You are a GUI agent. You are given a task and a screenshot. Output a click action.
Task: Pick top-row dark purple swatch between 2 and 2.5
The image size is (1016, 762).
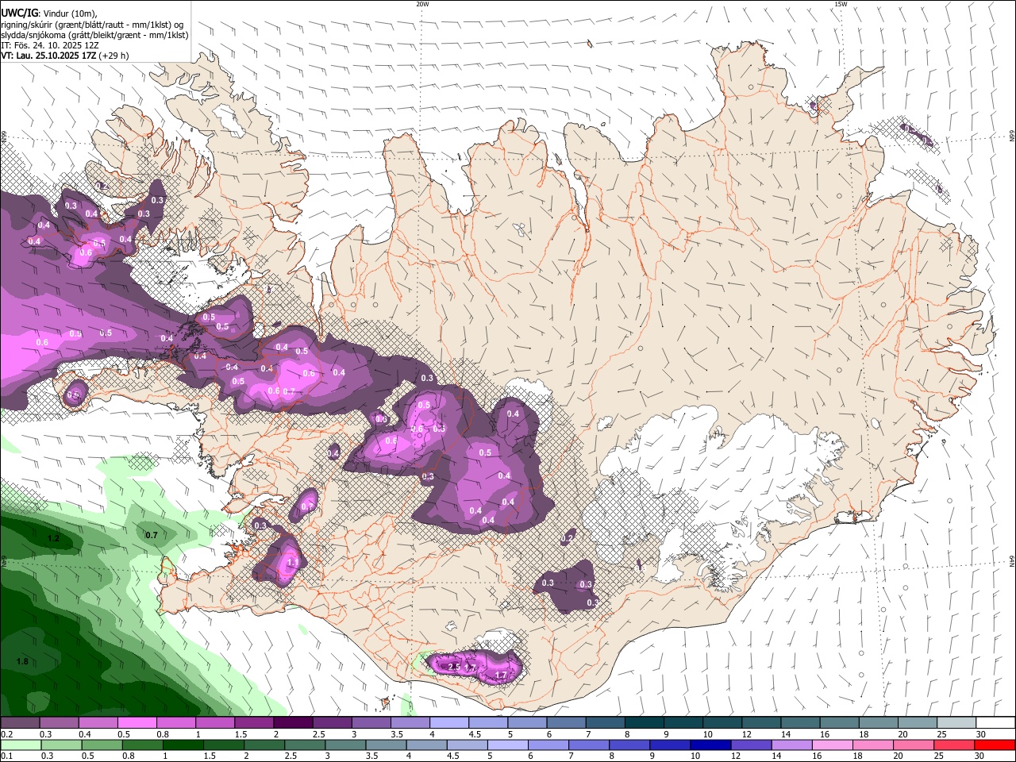[x=292, y=722]
